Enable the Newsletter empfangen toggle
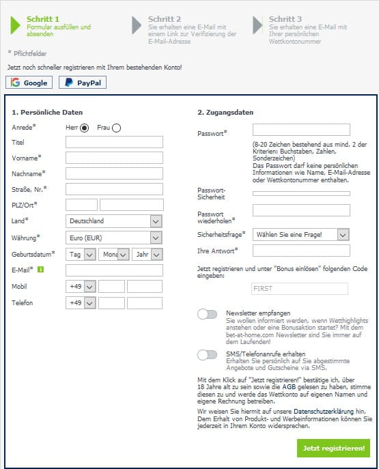Screen dimensions: 379x469 click(x=208, y=314)
